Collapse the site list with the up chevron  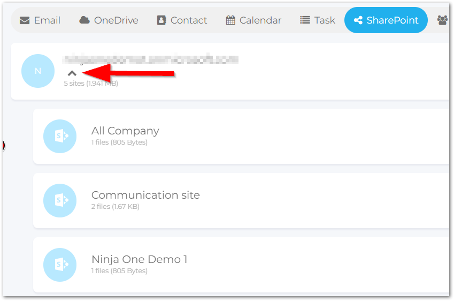click(x=72, y=73)
